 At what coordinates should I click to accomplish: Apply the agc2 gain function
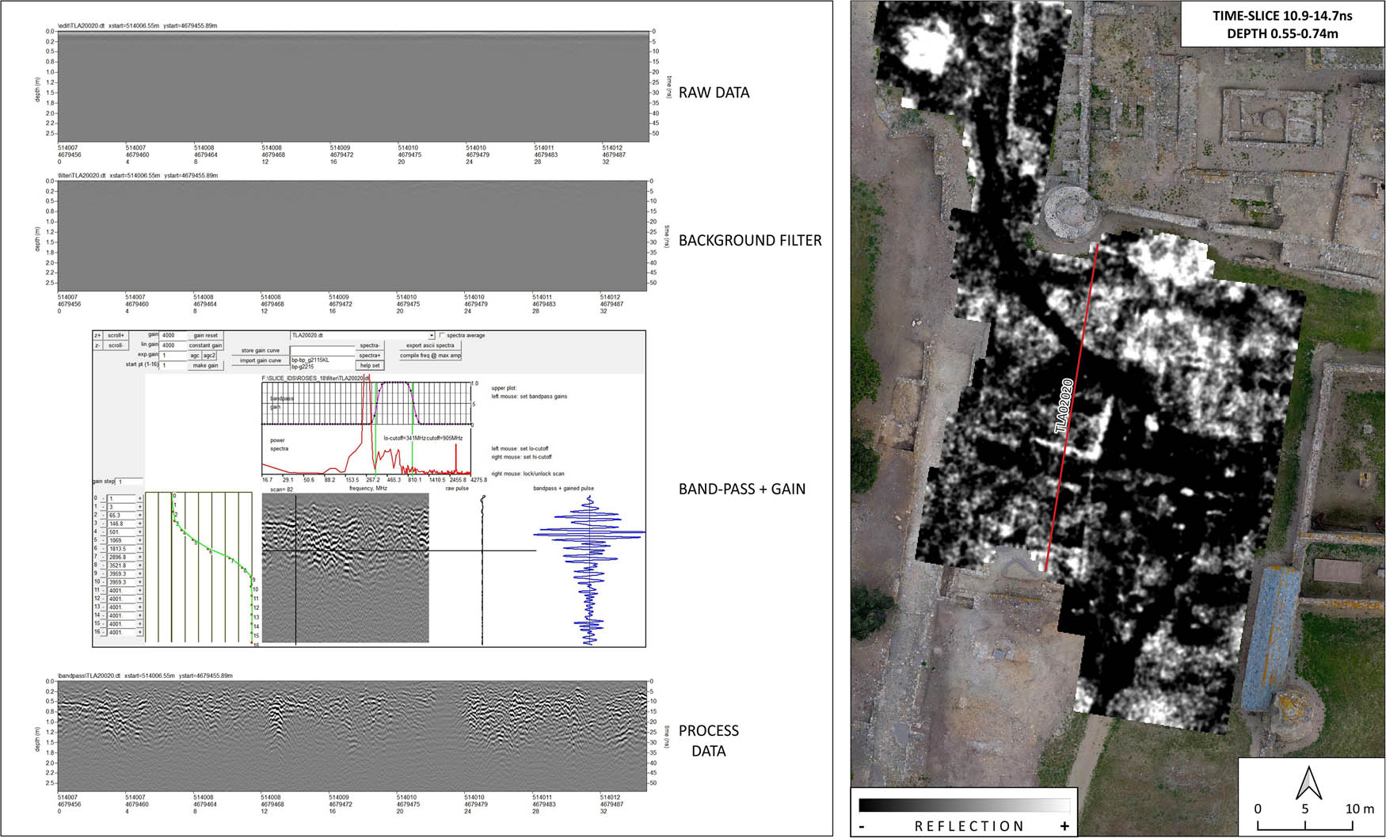click(210, 356)
